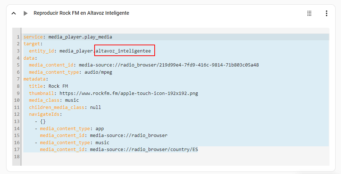This screenshot has width=341, height=174.
Task: Click the audio/mpeg content type value
Action: point(94,72)
